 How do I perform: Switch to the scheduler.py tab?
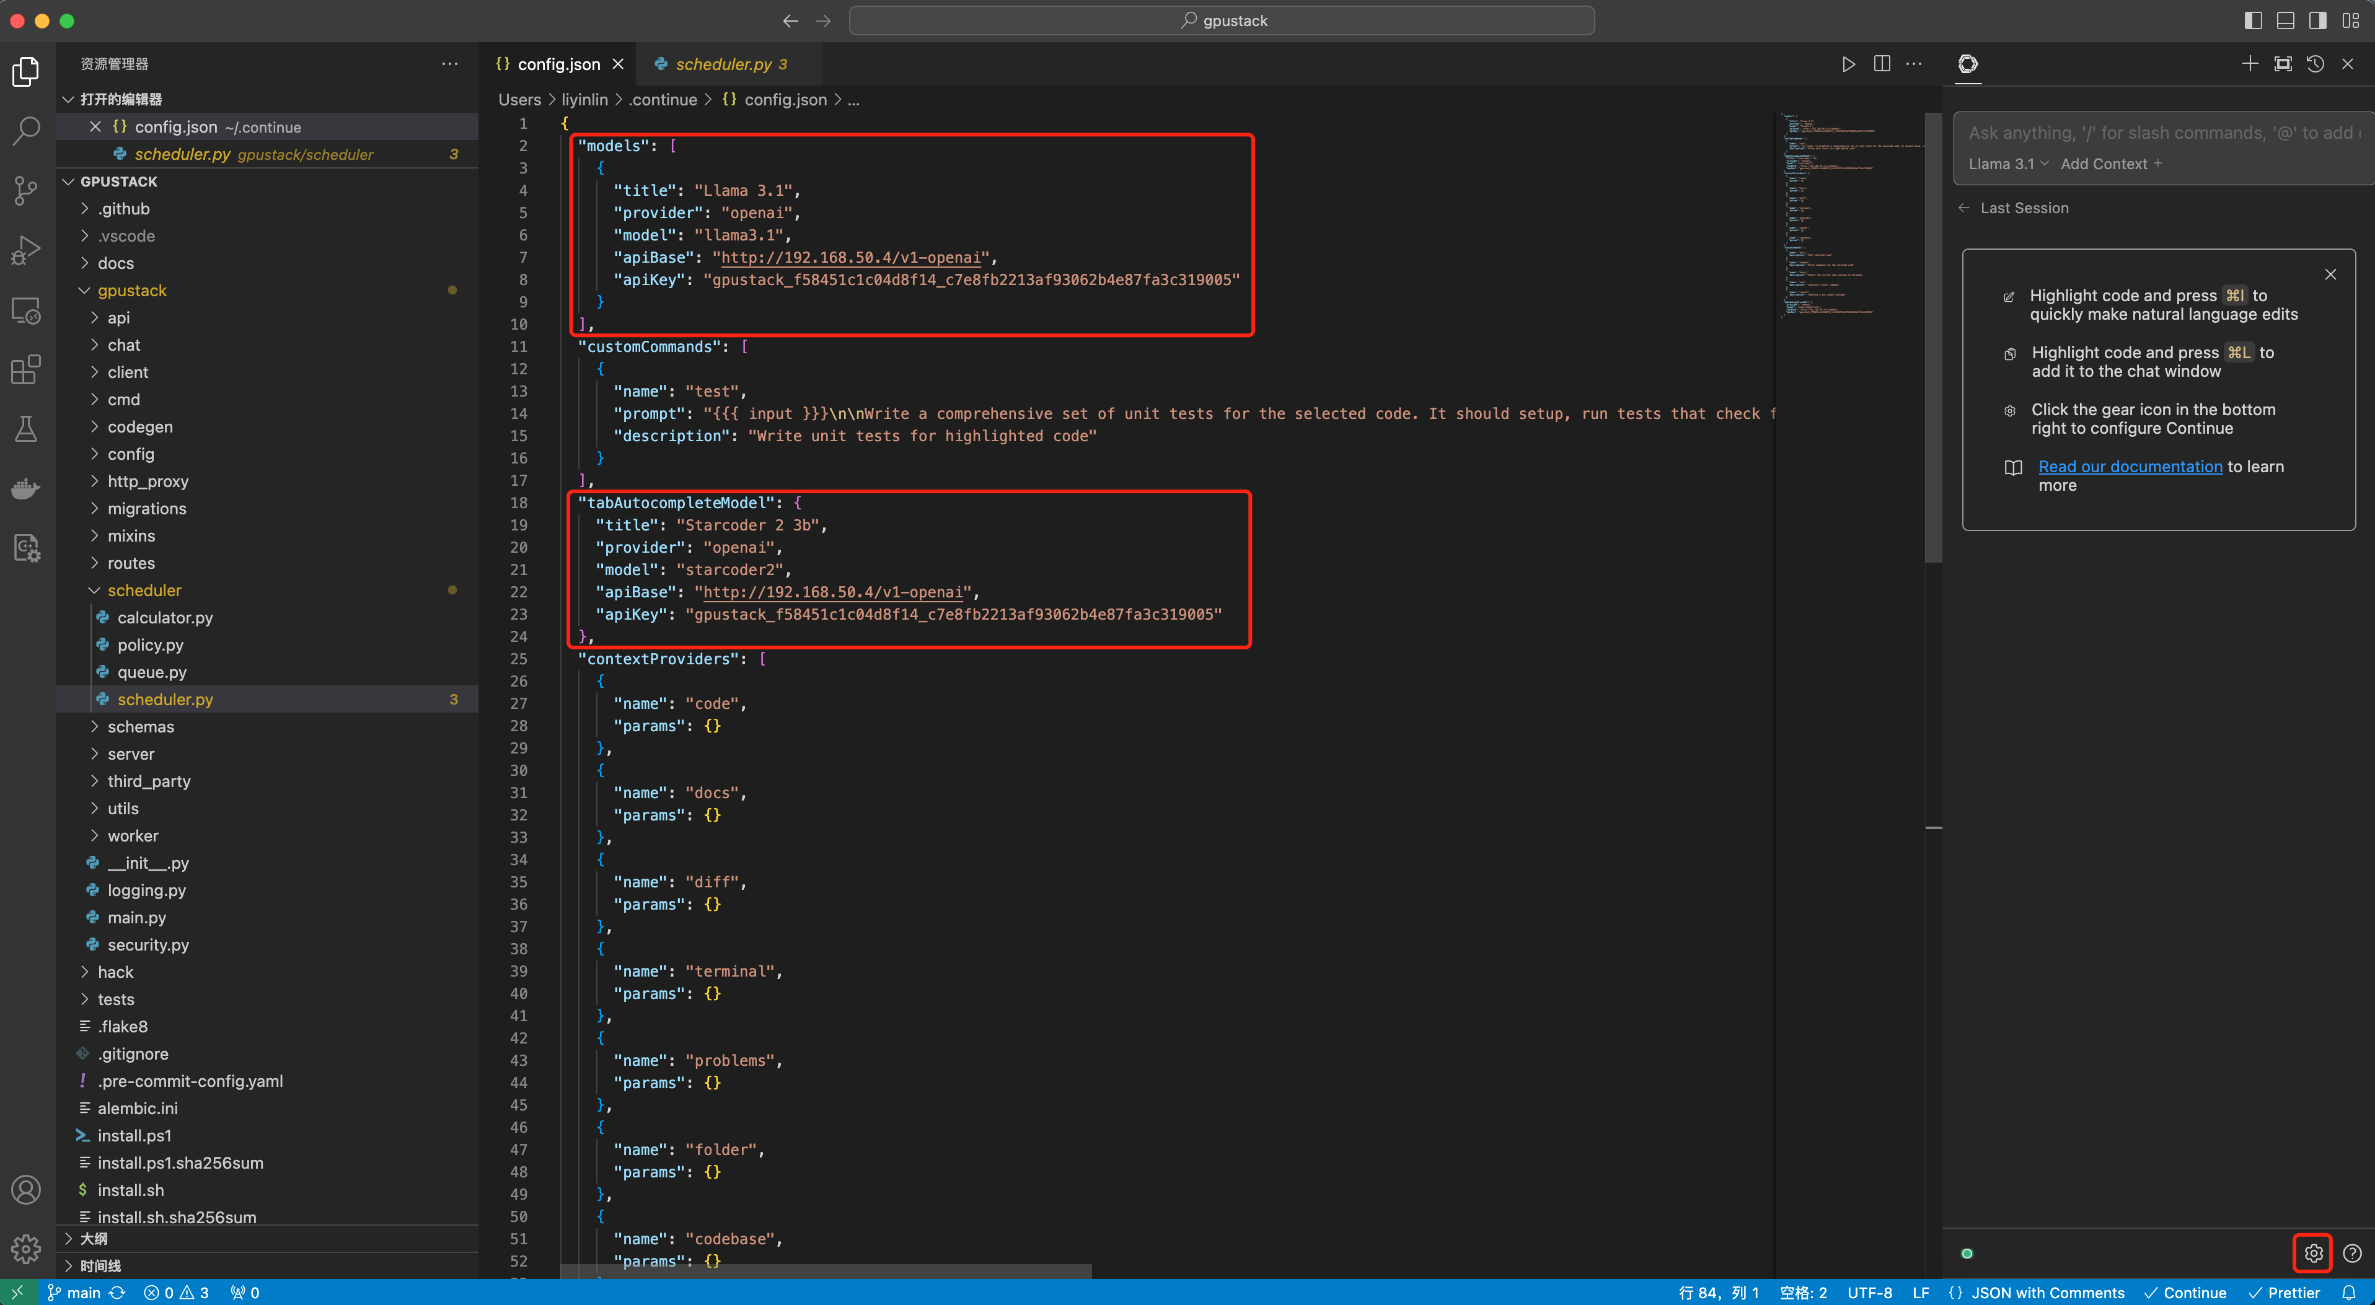pos(723,64)
